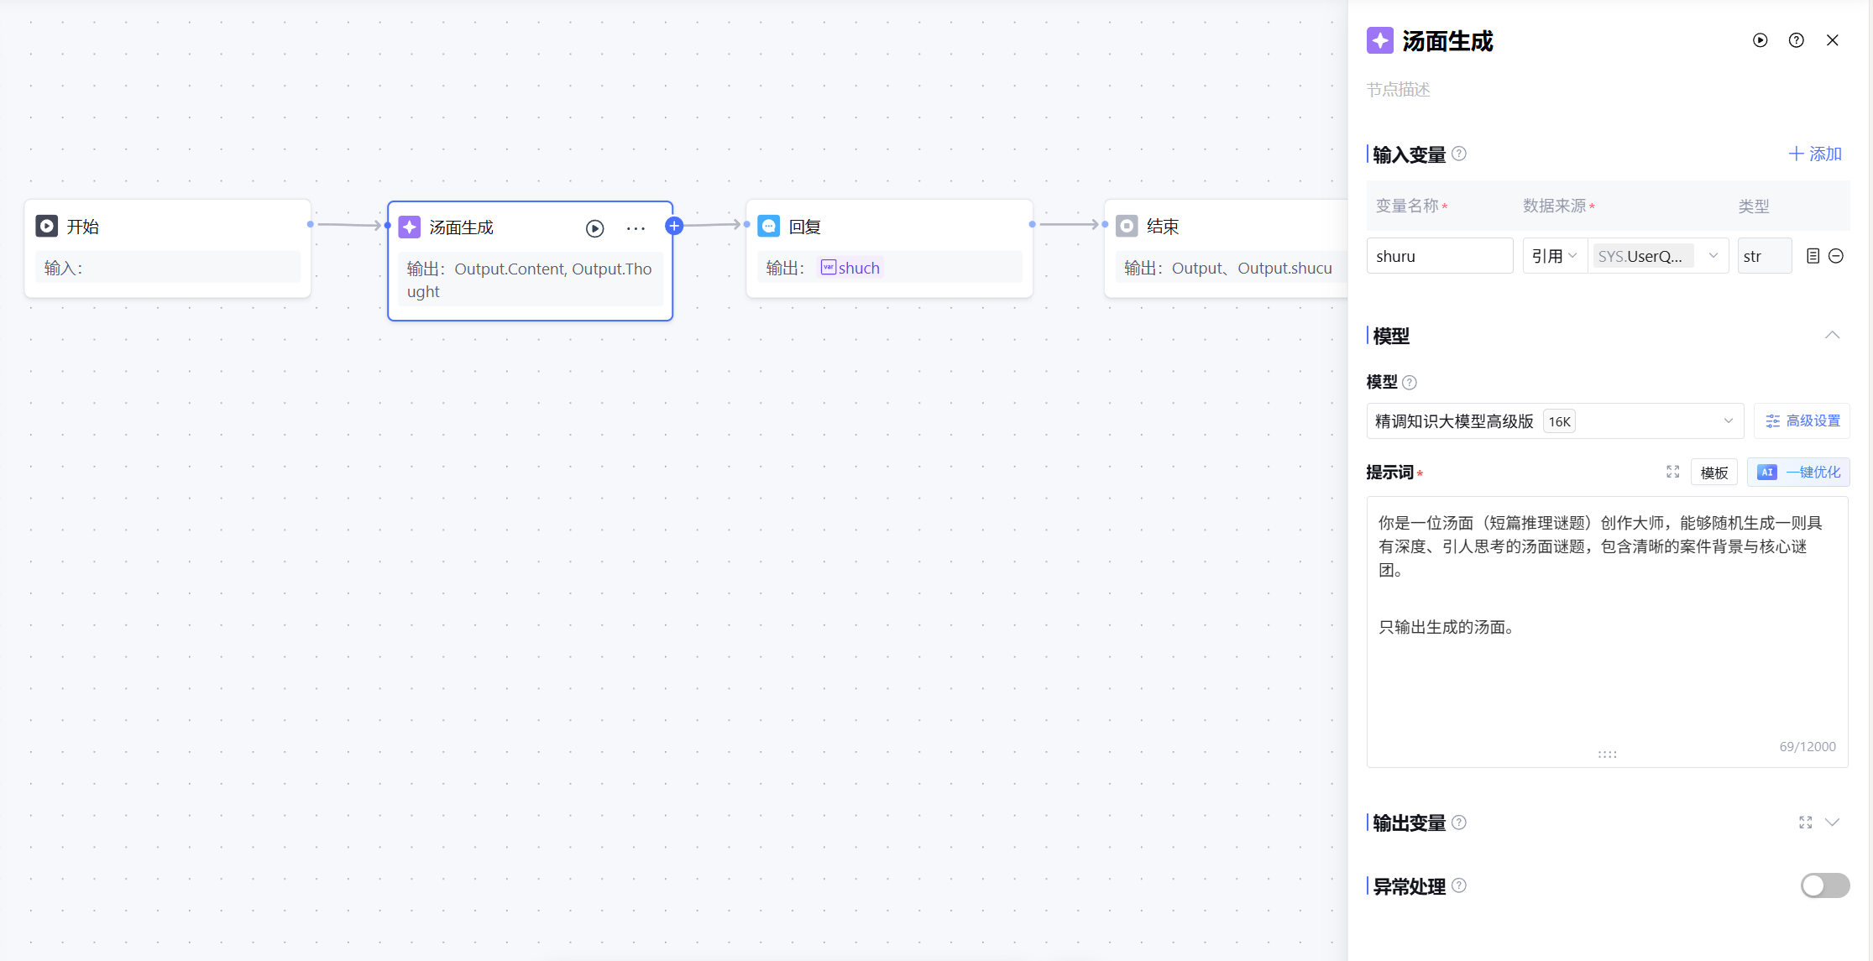Collapse the 模型 section chevron
This screenshot has height=961, width=1873.
[1832, 336]
